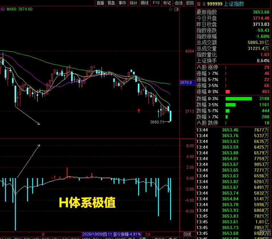
Task: Click the 3650.71 low price label
Action: tap(157, 122)
